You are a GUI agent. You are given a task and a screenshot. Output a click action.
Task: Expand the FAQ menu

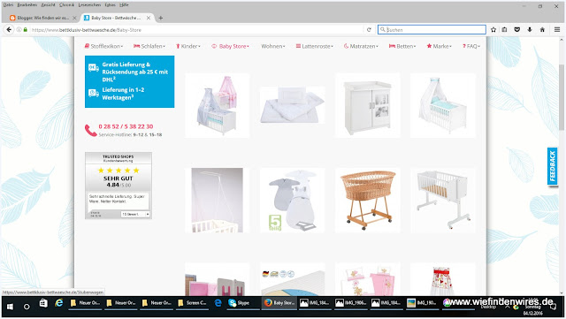pos(471,46)
